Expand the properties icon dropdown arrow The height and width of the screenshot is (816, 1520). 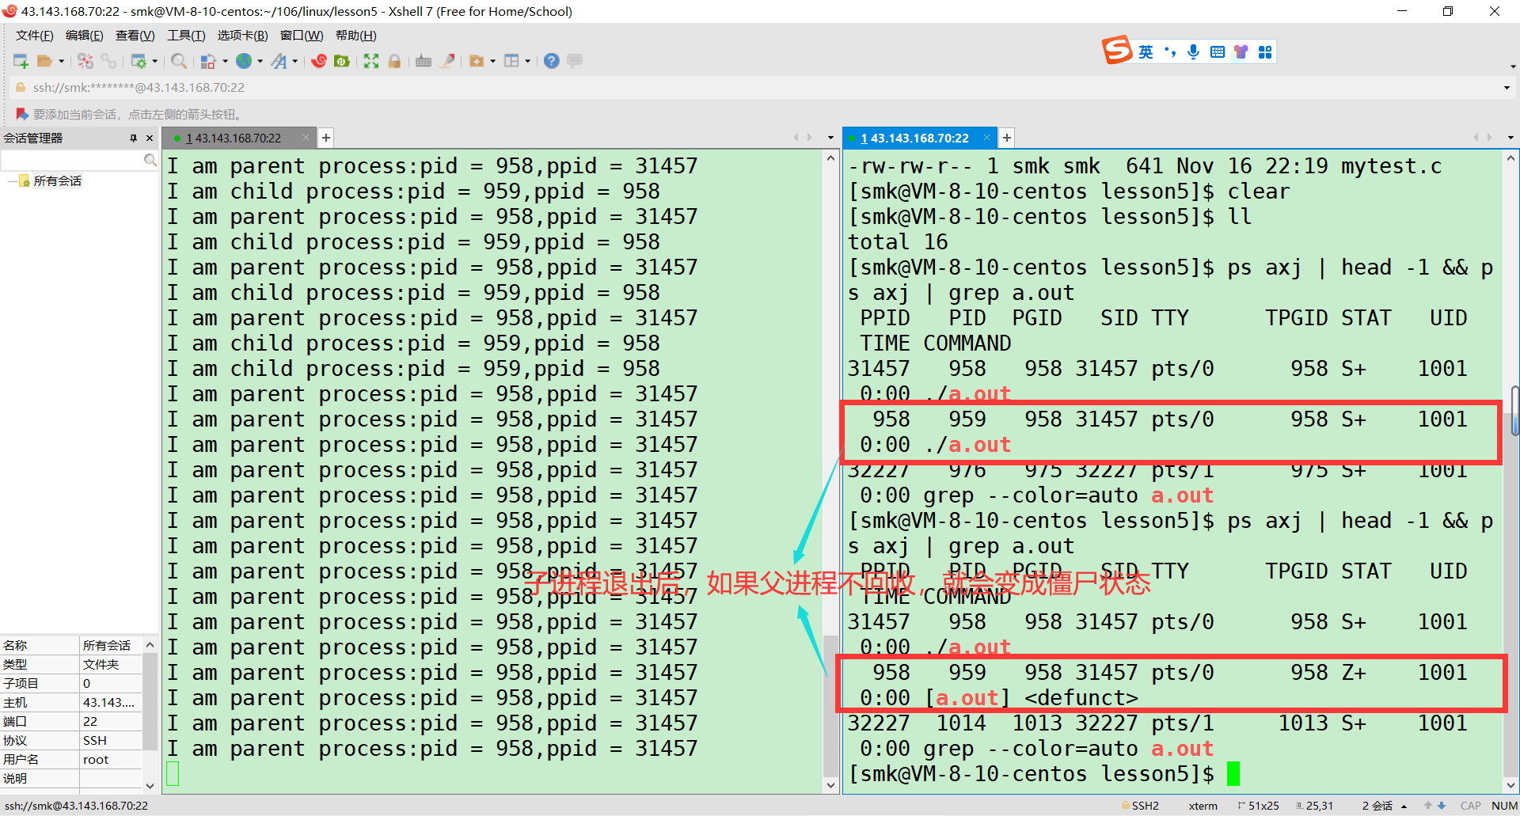click(154, 61)
